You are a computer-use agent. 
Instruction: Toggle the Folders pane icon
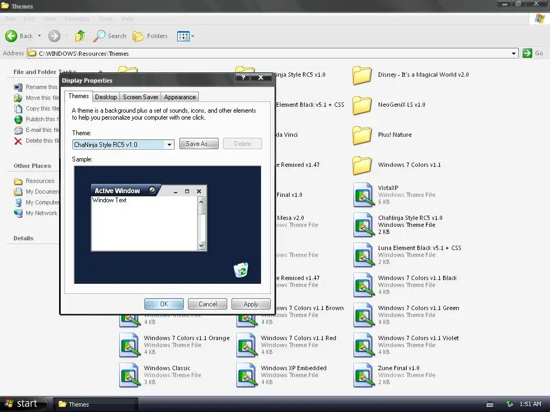pos(138,36)
